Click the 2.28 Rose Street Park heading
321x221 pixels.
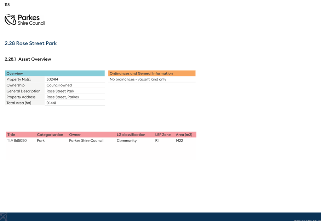(31, 43)
